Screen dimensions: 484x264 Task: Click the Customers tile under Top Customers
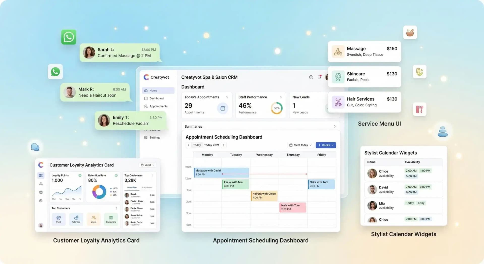tap(111, 219)
